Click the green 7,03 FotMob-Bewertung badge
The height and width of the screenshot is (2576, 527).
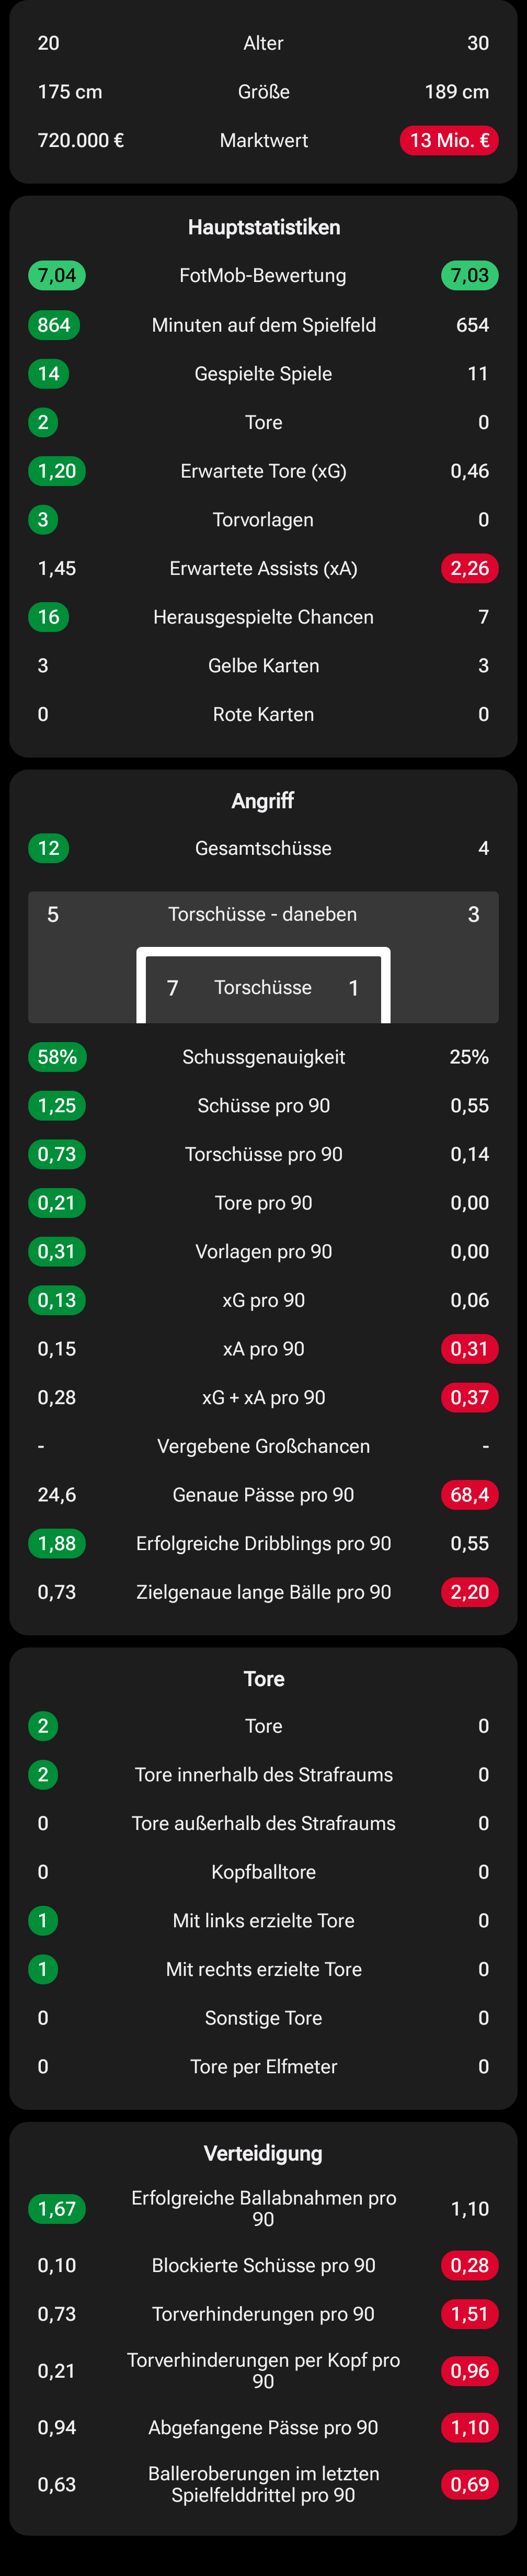click(x=469, y=275)
